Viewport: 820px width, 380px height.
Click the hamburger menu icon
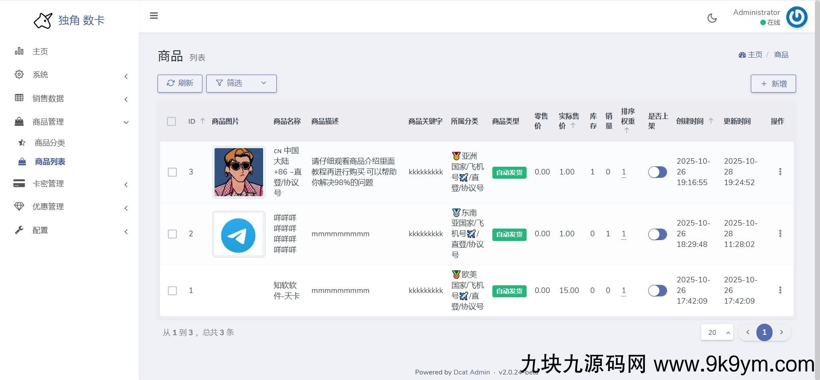click(x=154, y=16)
